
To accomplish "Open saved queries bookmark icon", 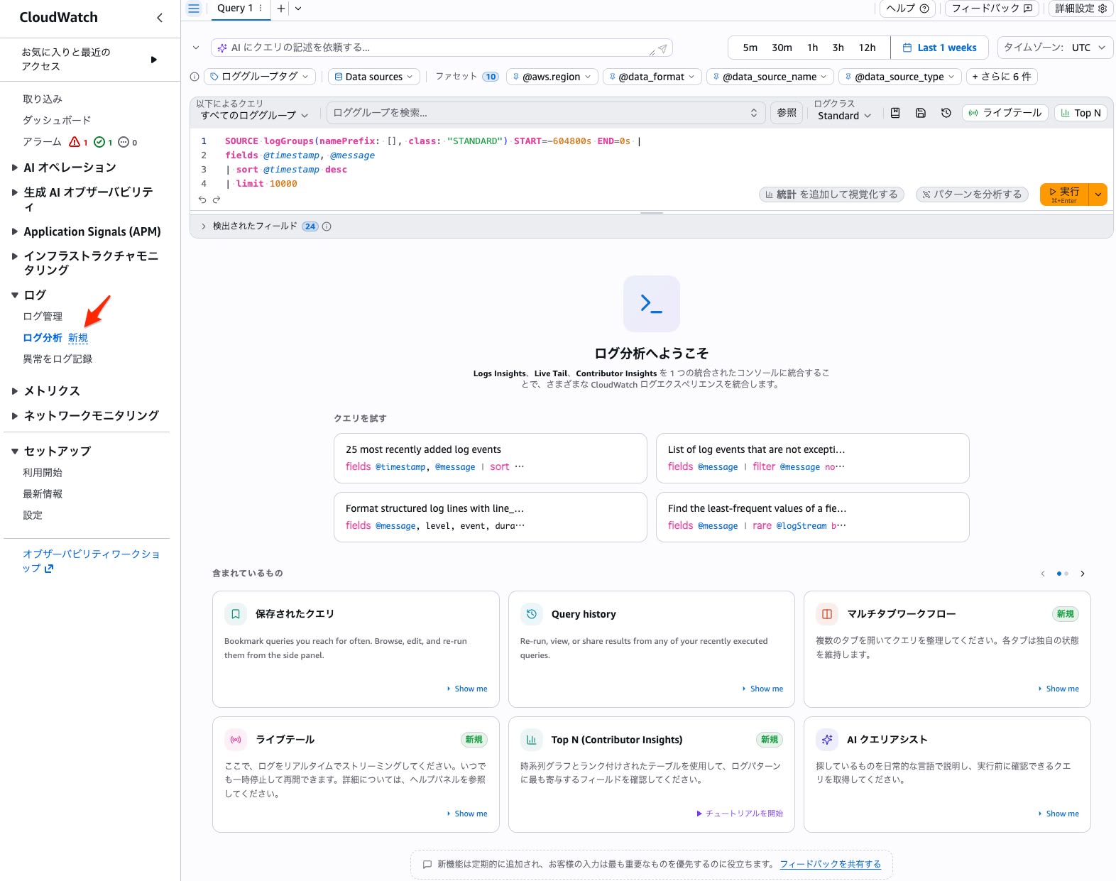I will pos(895,113).
